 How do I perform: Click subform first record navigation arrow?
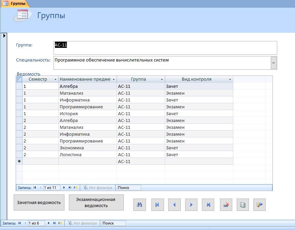point(35,188)
